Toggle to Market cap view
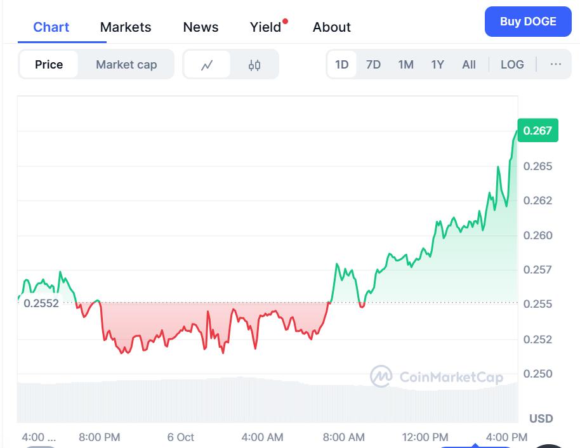580x448 pixels. point(126,65)
